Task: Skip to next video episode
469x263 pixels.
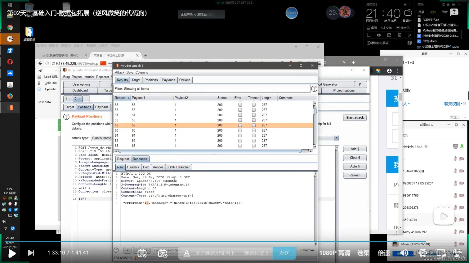Action: [x=31, y=253]
